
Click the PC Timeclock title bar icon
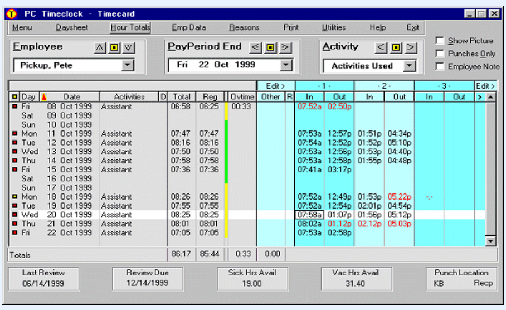pos(12,14)
